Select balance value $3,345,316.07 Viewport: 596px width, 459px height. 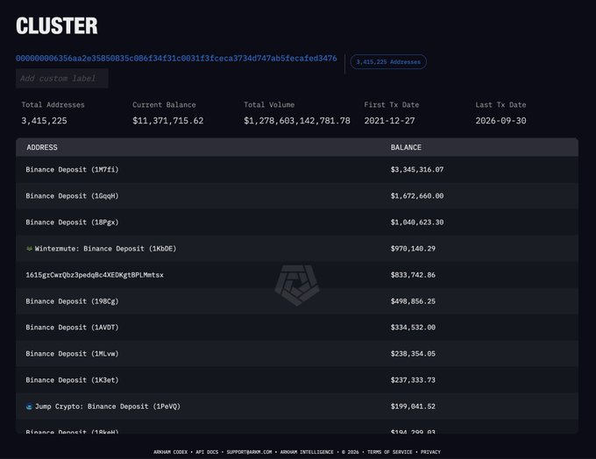(417, 169)
